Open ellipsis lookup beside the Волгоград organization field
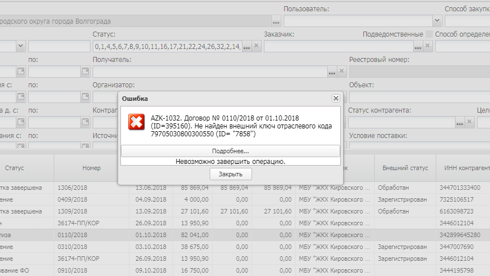 pos(276,21)
